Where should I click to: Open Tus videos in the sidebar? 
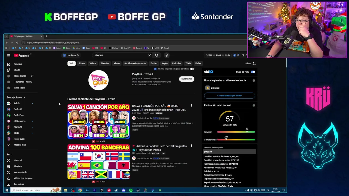click(19, 184)
